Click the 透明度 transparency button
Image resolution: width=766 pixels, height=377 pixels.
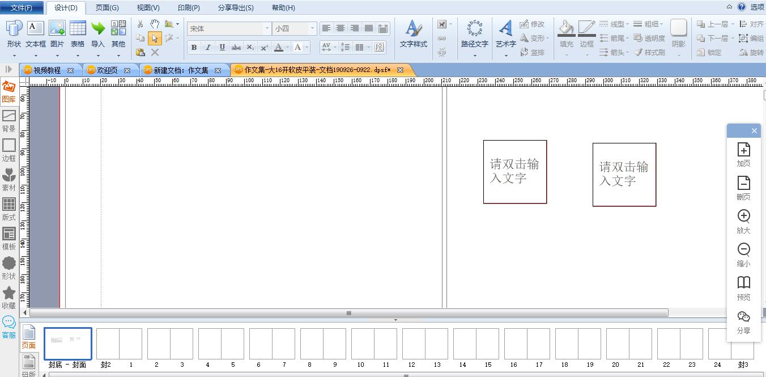[649, 38]
